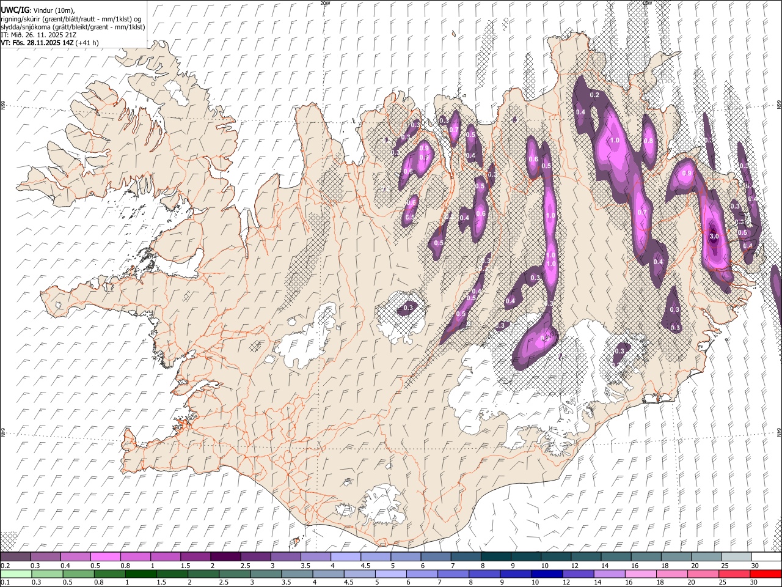Select the darkest green rain swatch between 1 and 1.5
The image size is (782, 587).
click(141, 574)
